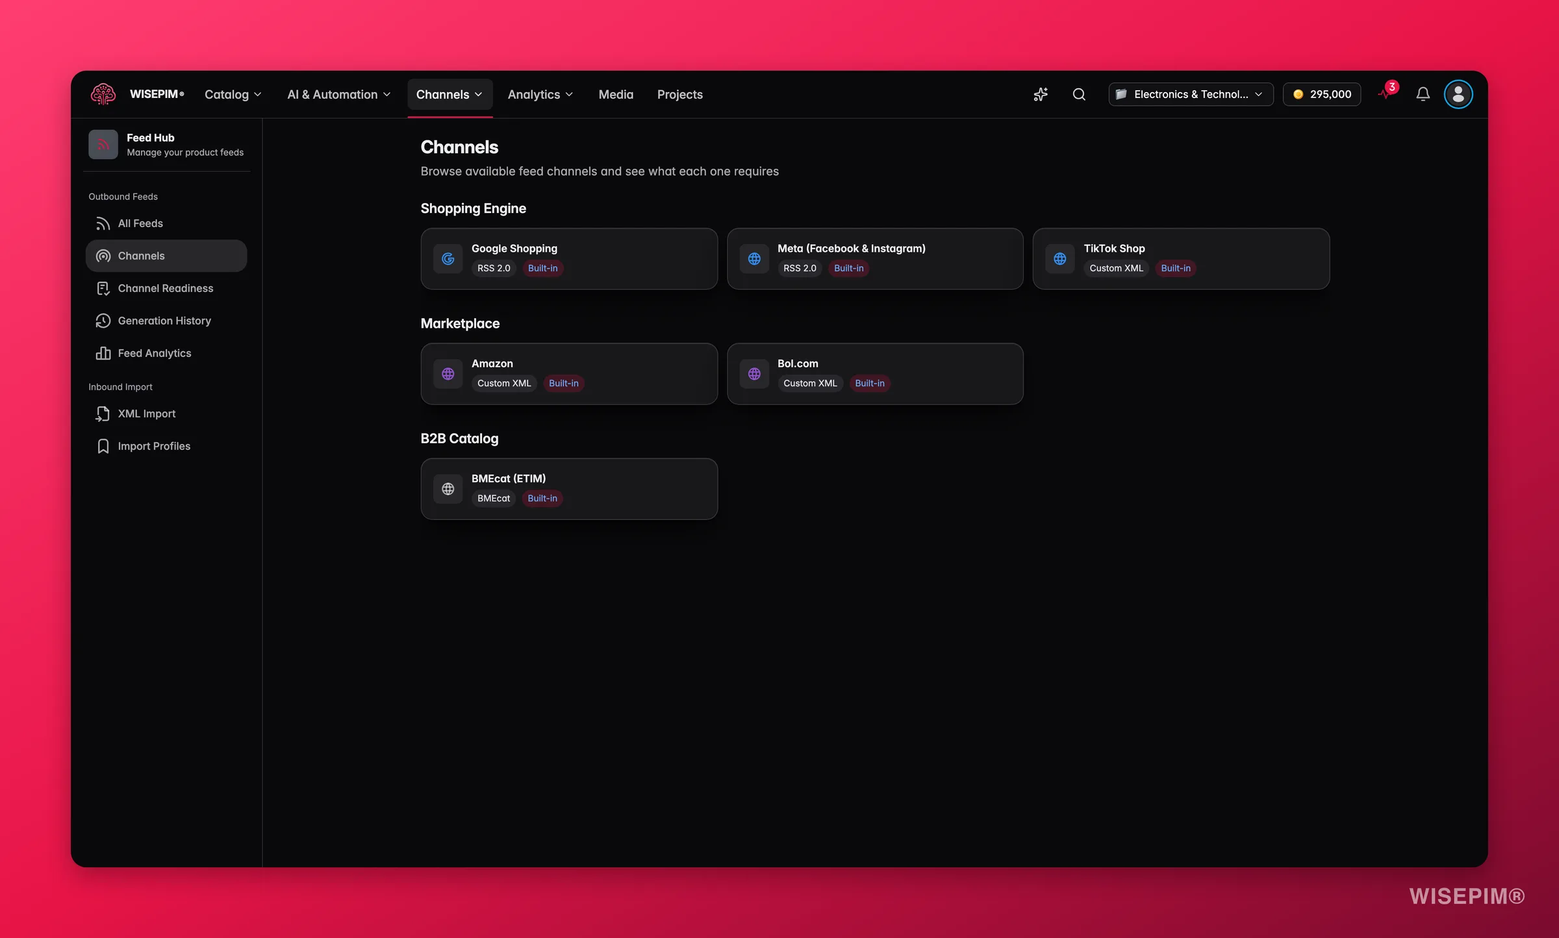The height and width of the screenshot is (938, 1559).
Task: Click Custom XML tag on Bol.com
Action: pos(810,383)
